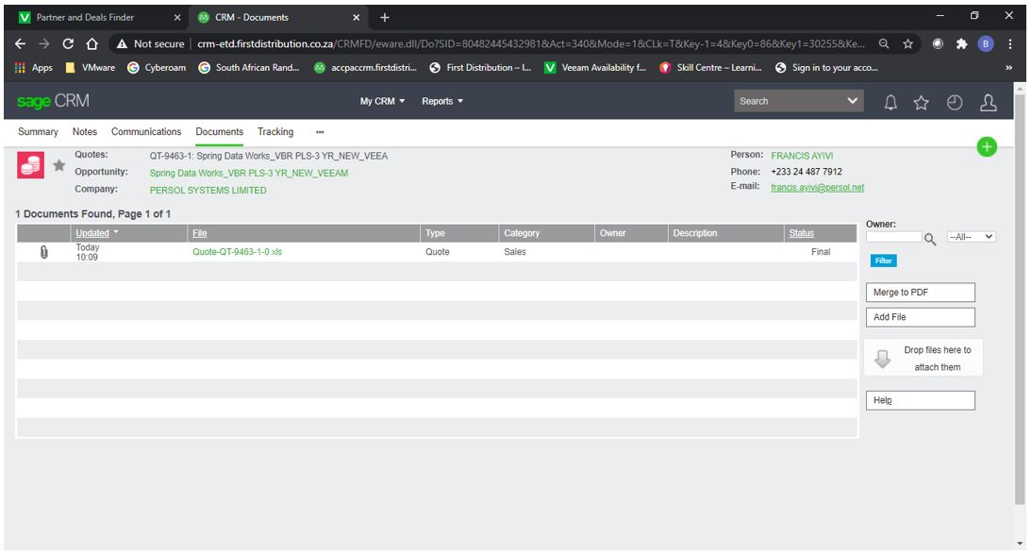Expand the Owner --All-- dropdown

coord(971,237)
